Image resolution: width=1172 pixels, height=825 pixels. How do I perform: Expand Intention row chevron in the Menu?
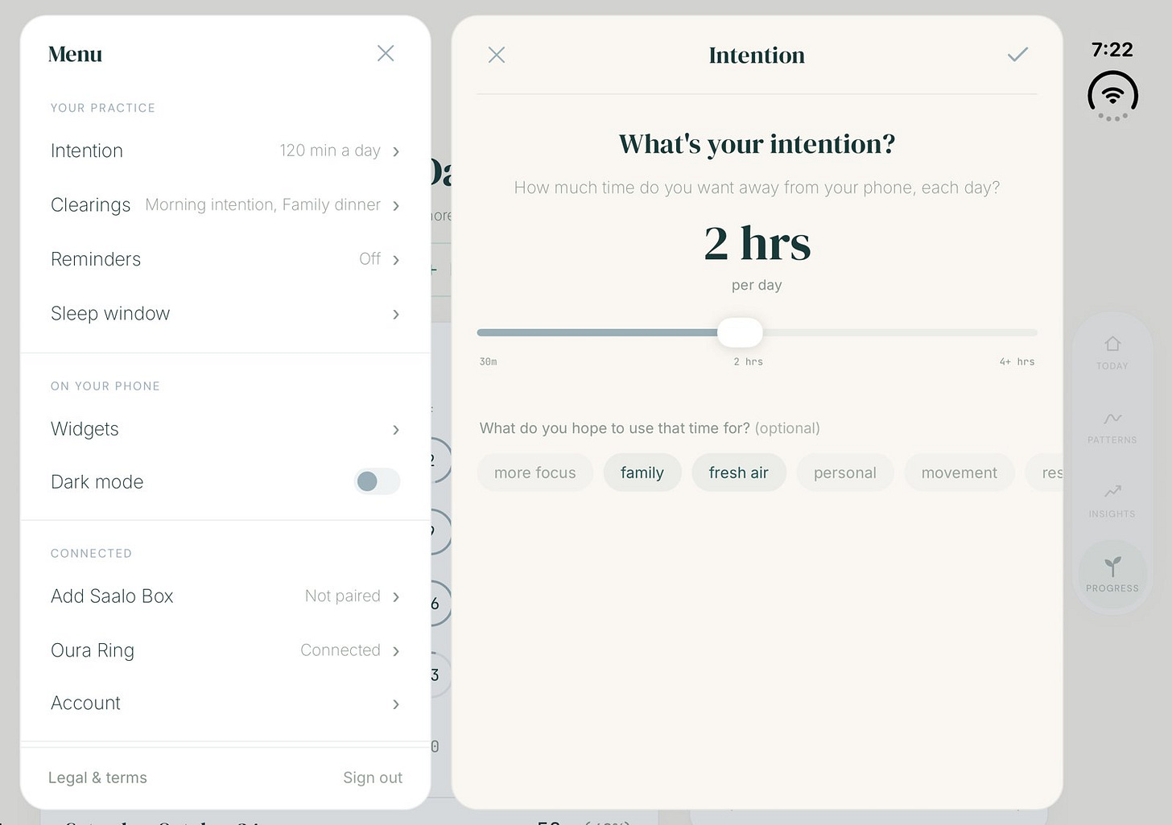click(x=396, y=151)
